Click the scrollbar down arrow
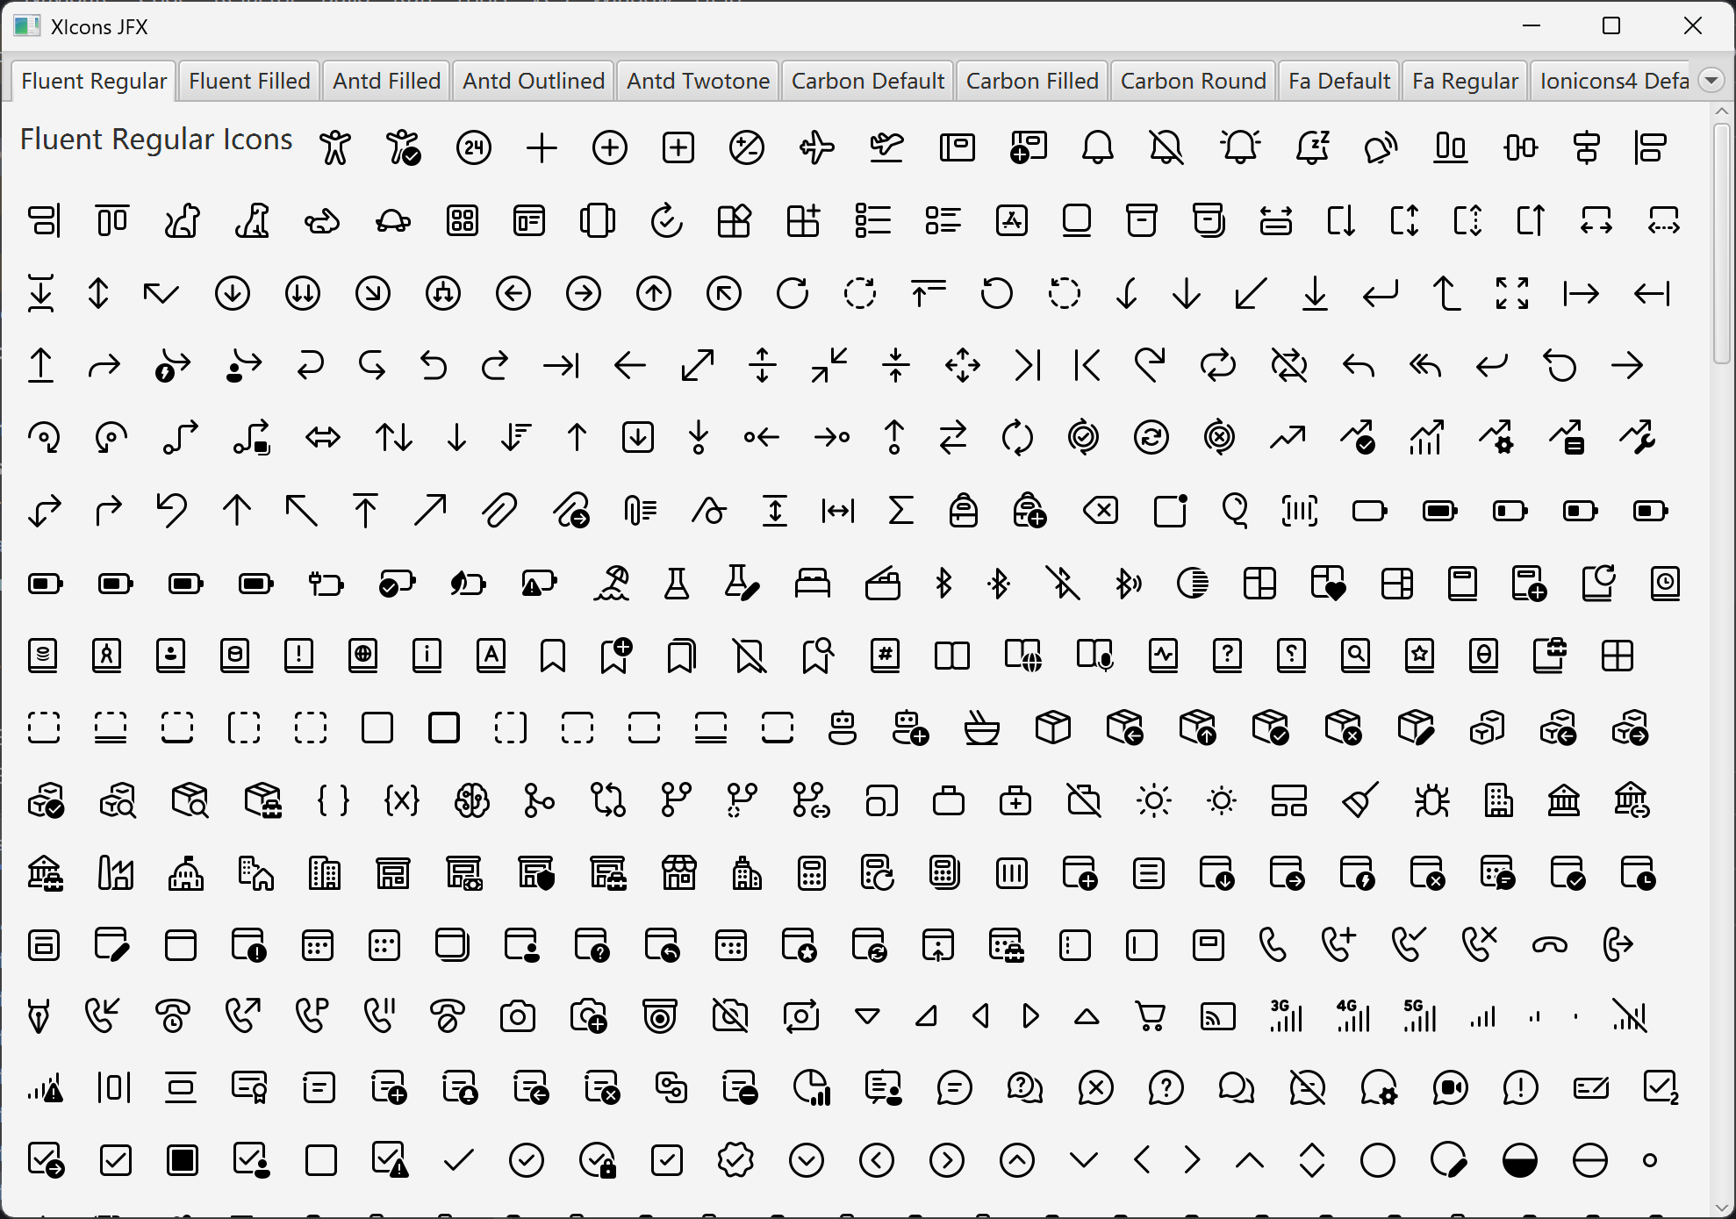Viewport: 1736px width, 1219px height. (x=1721, y=1208)
